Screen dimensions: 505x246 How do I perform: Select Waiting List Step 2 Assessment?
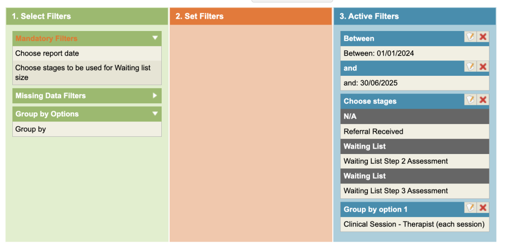coord(396,161)
